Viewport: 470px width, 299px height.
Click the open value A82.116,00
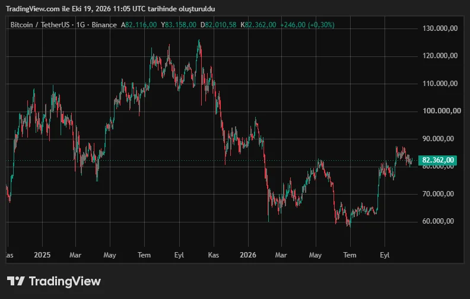[x=139, y=25]
